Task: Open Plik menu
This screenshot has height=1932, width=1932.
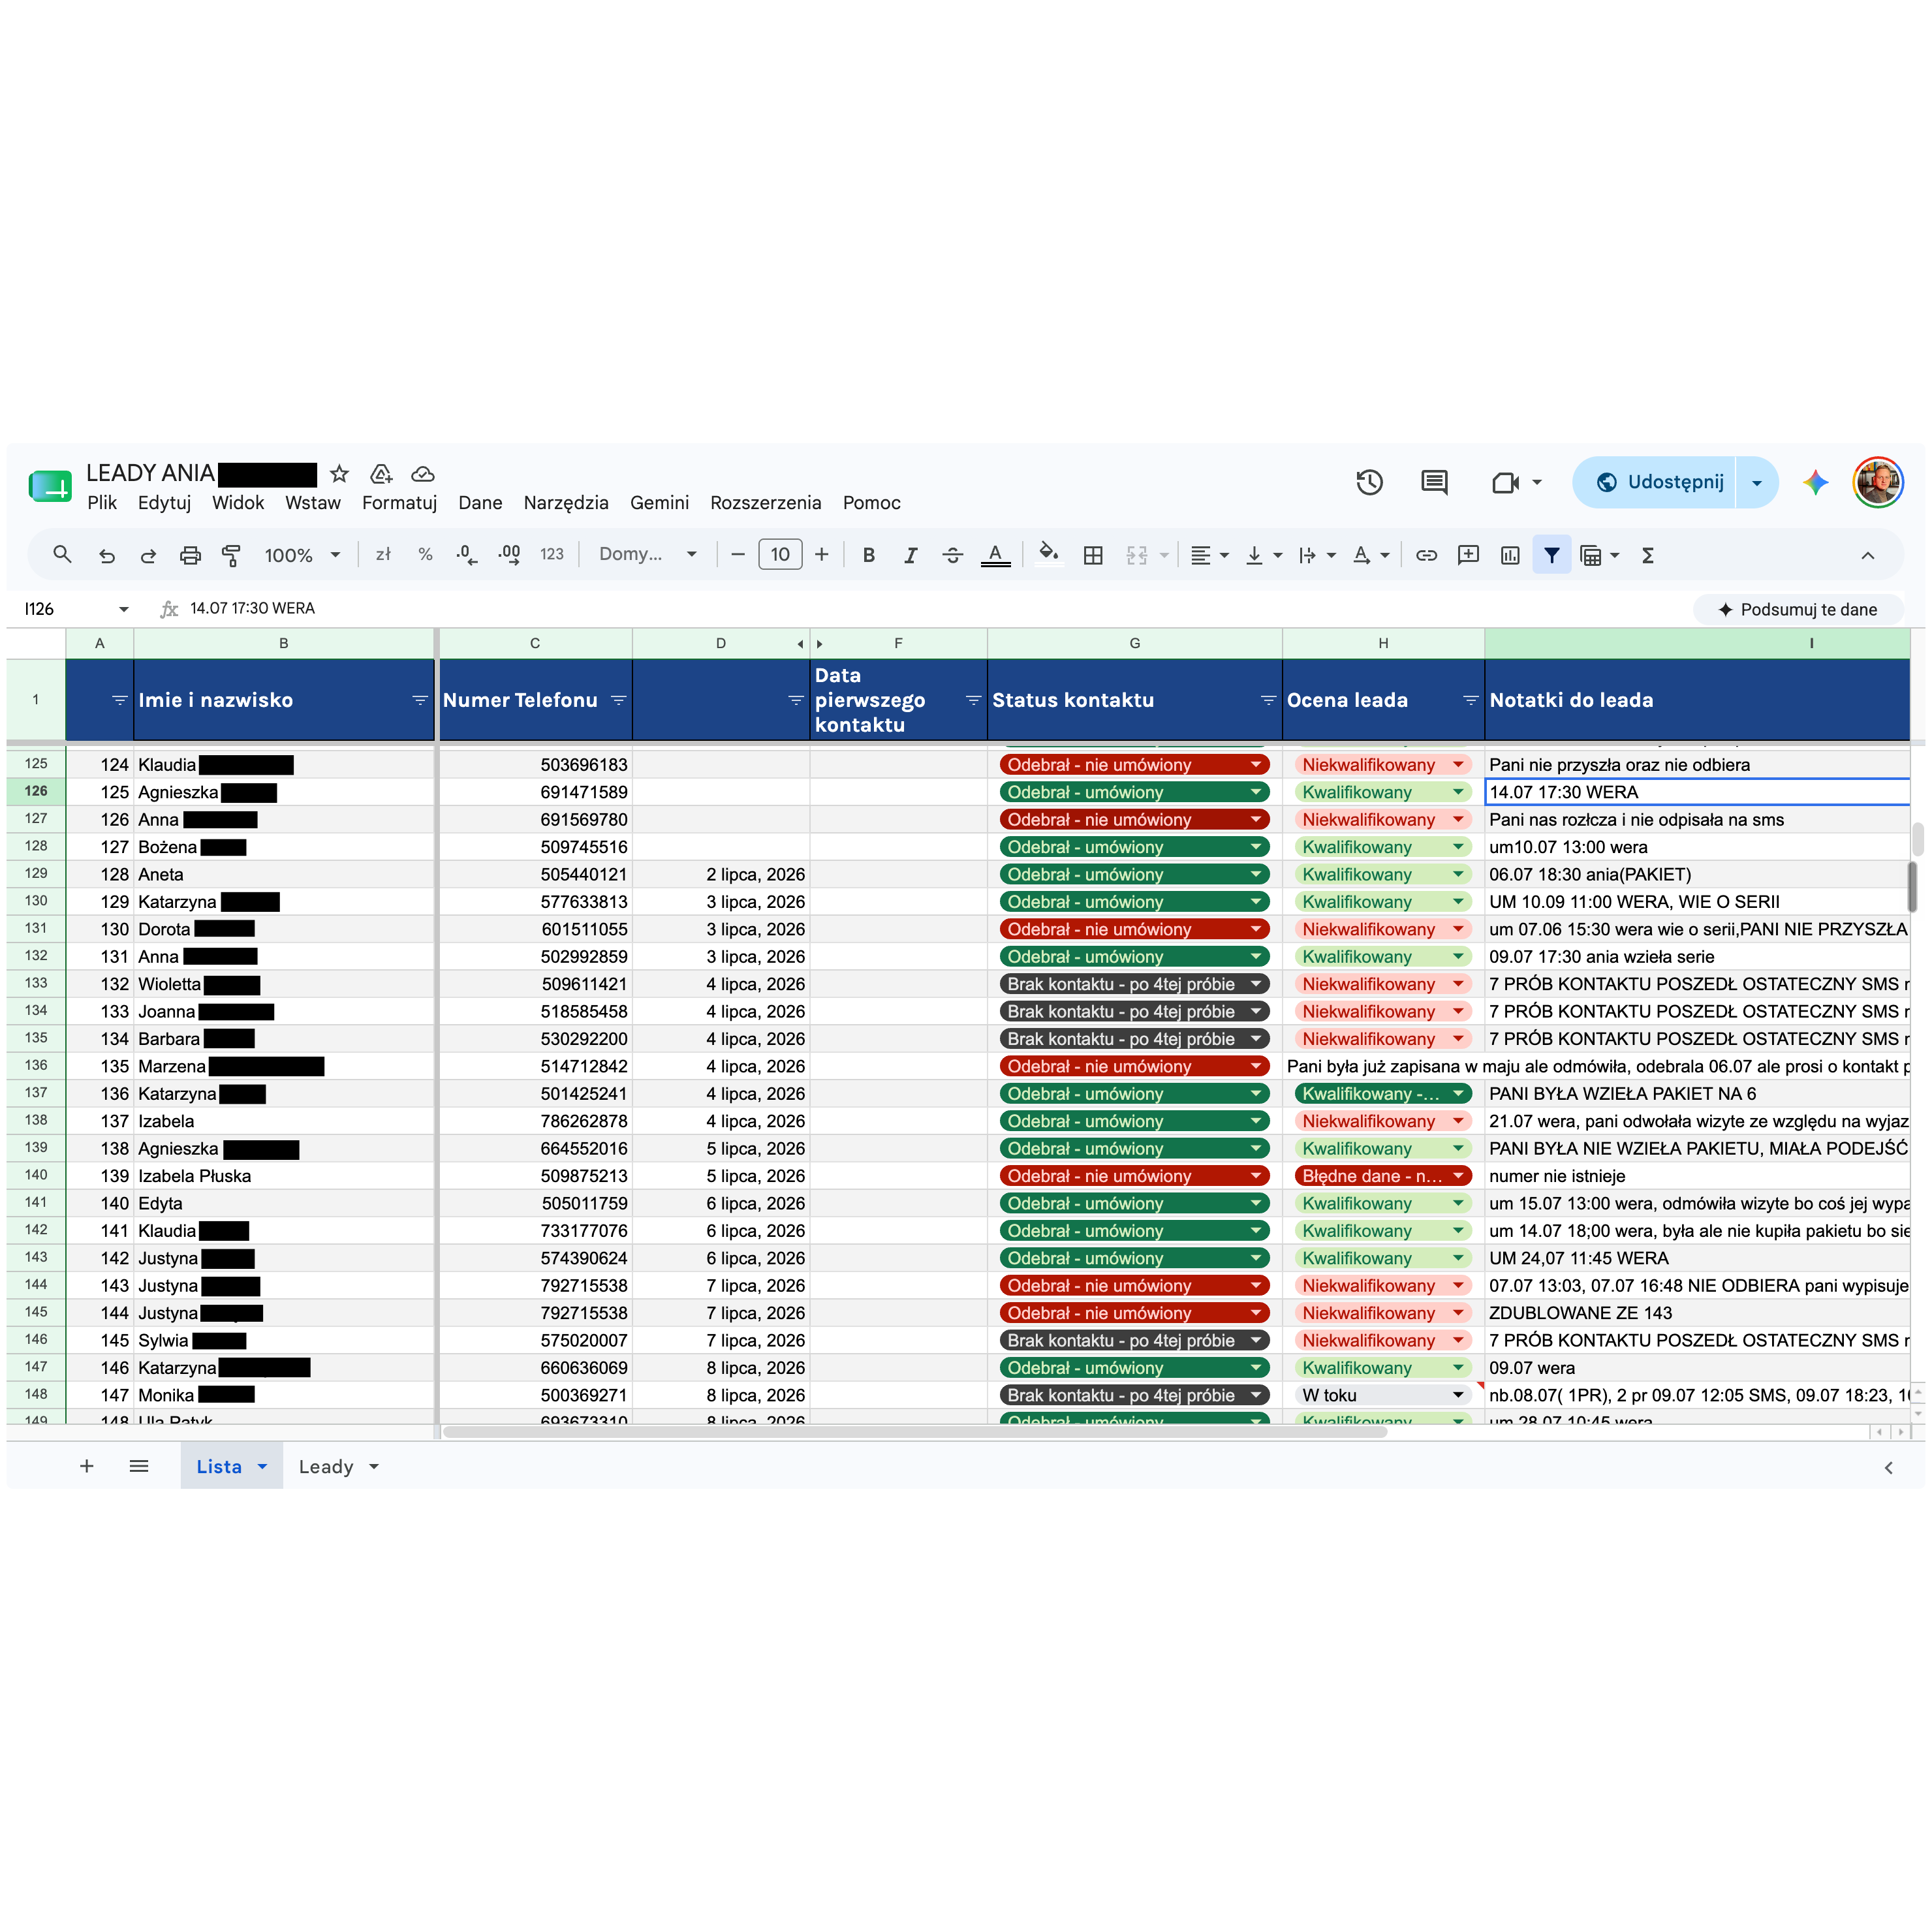Action: pos(102,503)
